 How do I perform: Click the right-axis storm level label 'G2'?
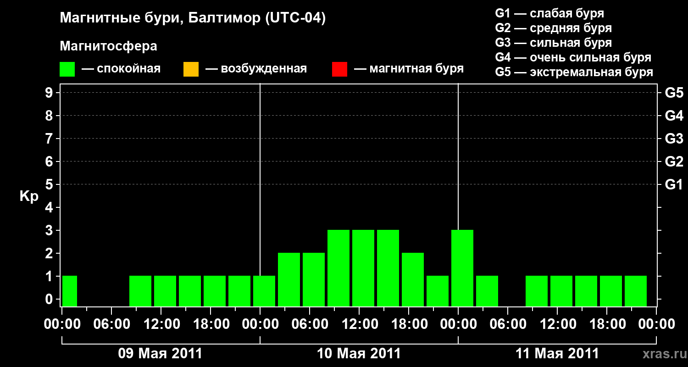point(674,161)
